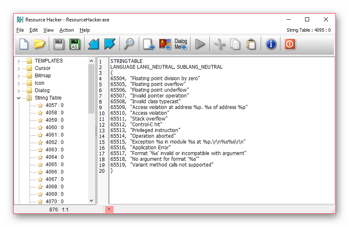349x227 pixels.
Task: Click the New blank script icon
Action: (x=24, y=44)
